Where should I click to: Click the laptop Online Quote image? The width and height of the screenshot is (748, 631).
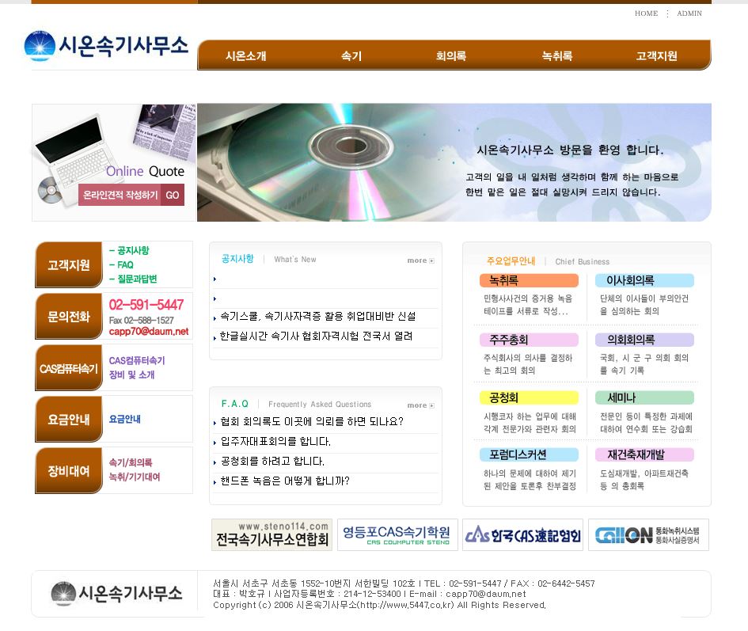[x=114, y=163]
